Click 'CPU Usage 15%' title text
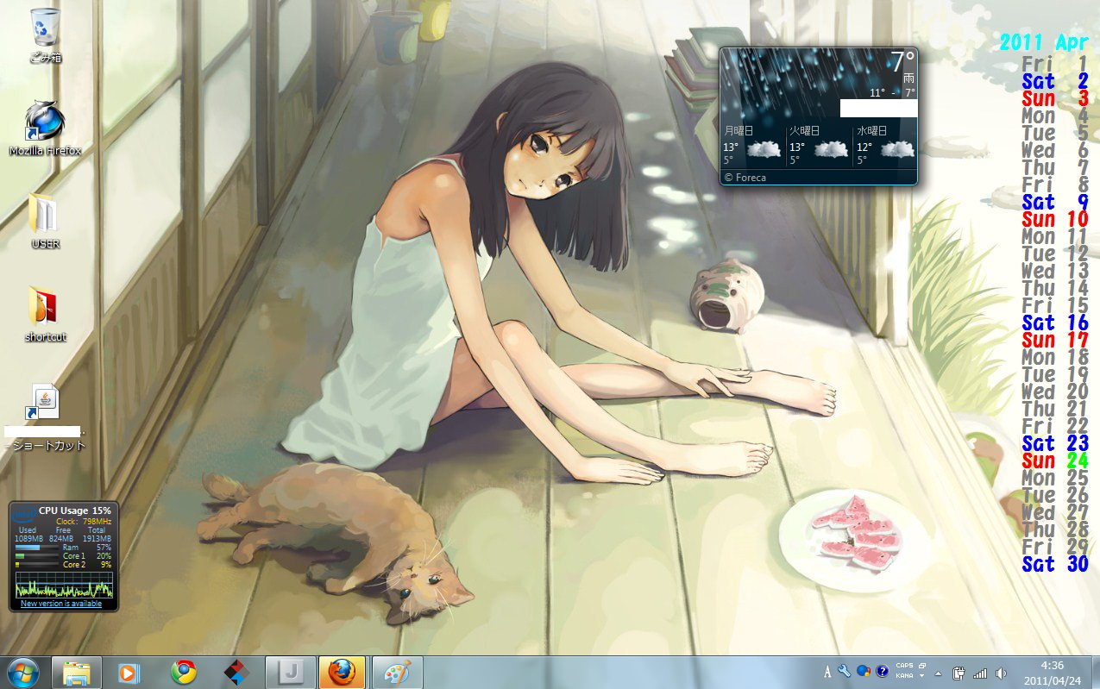1100x689 pixels. [x=75, y=510]
